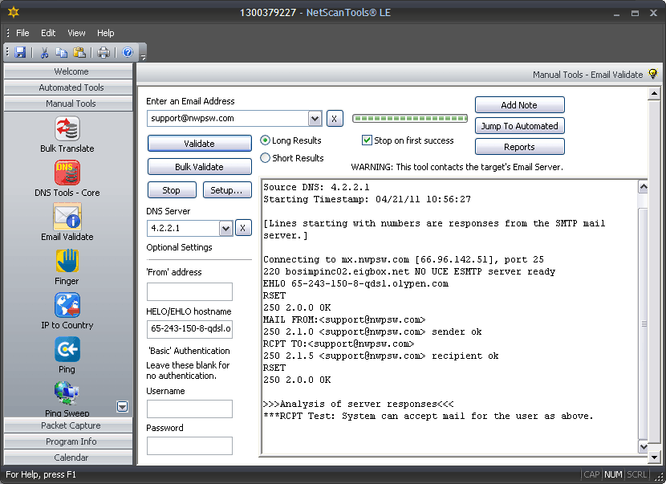Viewport: 666px width, 484px height.
Task: Clear the email address with X button
Action: click(335, 119)
